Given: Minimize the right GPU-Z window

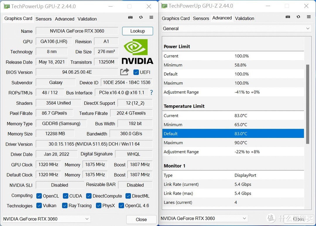Looking at the screenshot, I should click(268, 6).
